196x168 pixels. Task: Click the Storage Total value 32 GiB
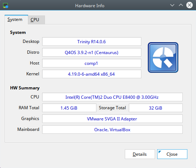tap(156, 108)
